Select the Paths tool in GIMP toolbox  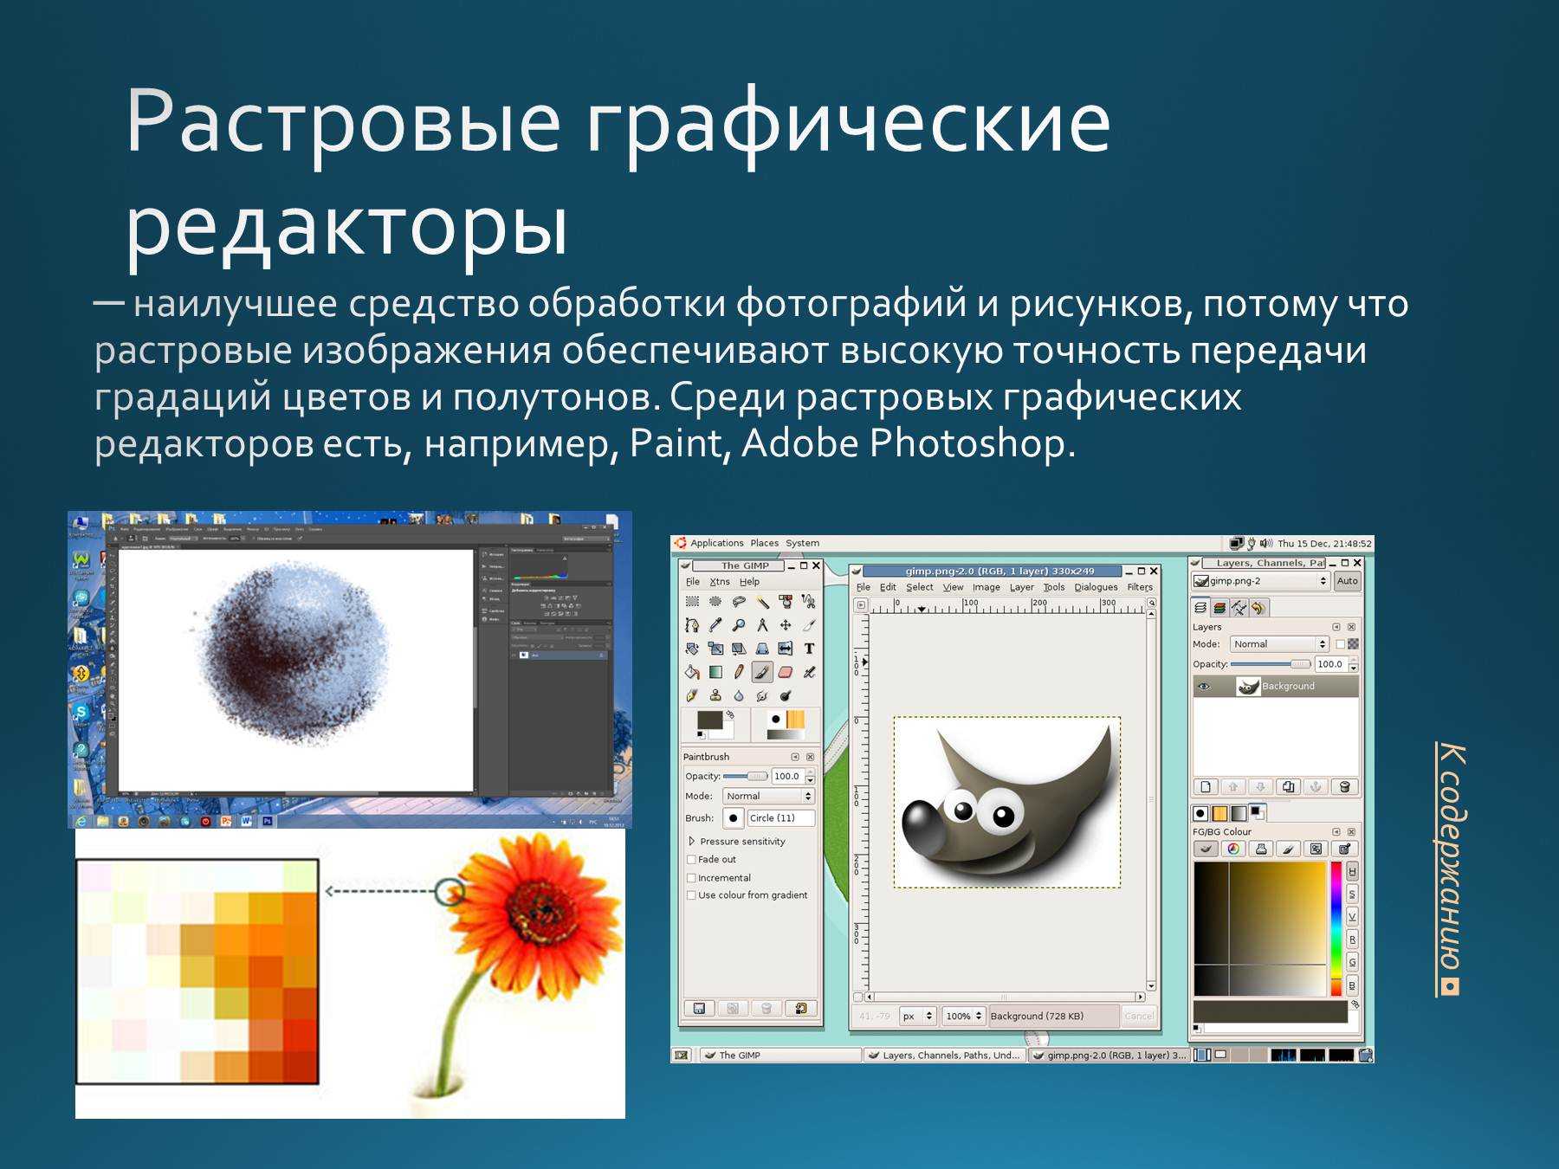(x=692, y=625)
